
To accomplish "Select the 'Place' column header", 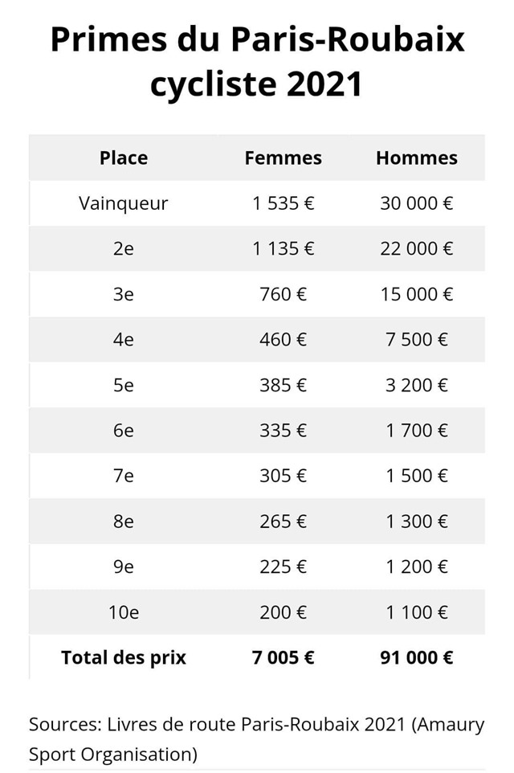I will [x=124, y=158].
